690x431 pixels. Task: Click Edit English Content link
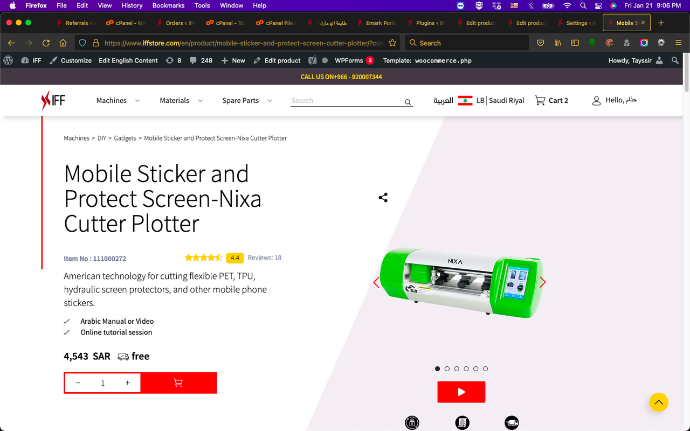tap(128, 60)
